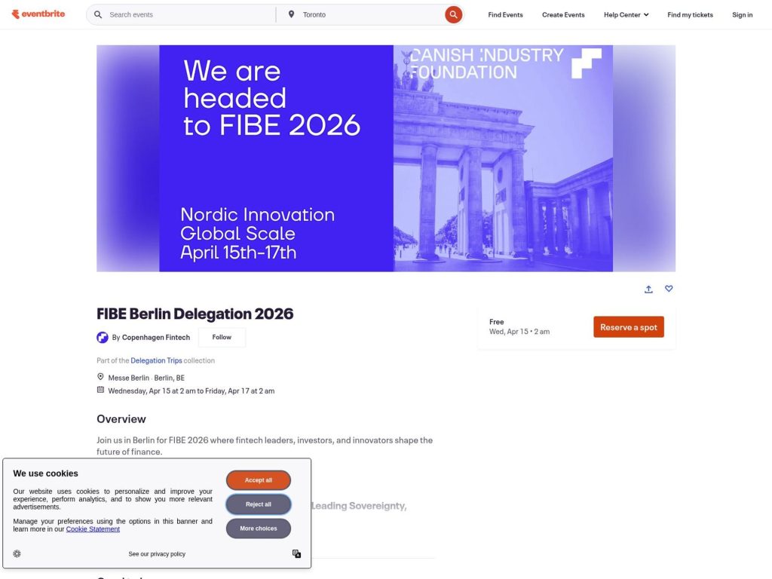Viewport: 772px width, 579px height.
Task: Click inside the Search events field
Action: pyautogui.click(x=181, y=14)
